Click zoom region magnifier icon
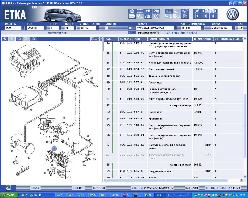 19,39
